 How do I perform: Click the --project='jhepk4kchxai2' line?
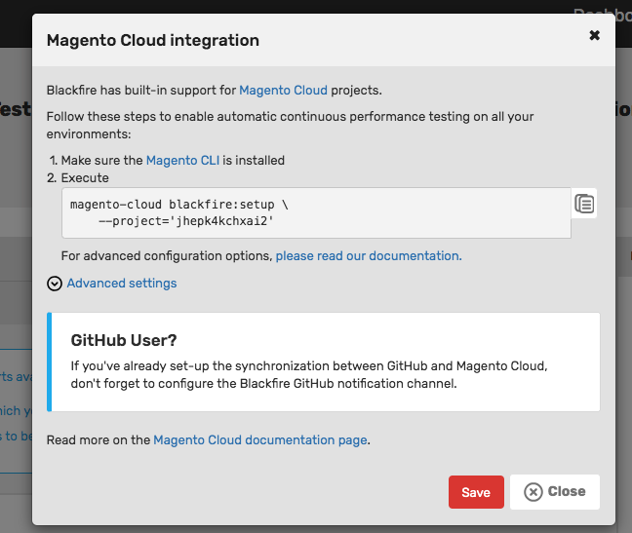click(x=186, y=221)
